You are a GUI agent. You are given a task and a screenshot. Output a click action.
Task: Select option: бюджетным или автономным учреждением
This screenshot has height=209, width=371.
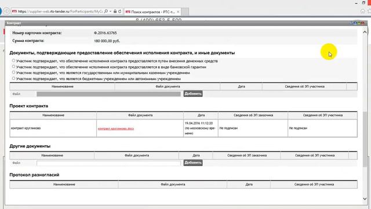click(13, 78)
